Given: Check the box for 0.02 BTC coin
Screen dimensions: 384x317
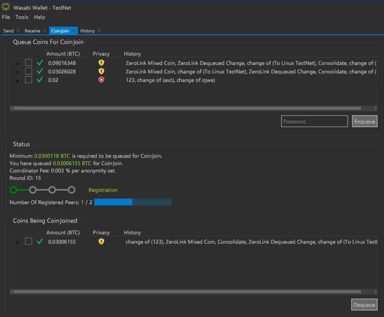Looking at the screenshot, I should click(28, 80).
